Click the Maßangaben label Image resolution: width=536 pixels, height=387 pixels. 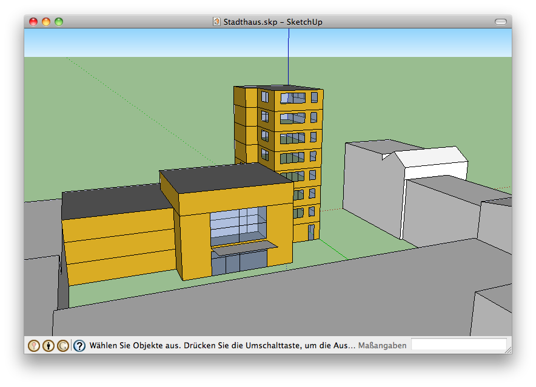(382, 346)
